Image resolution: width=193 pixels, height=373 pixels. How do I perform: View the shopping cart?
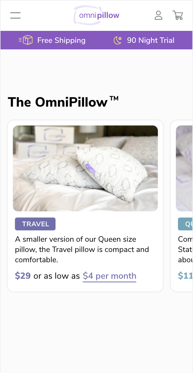pyautogui.click(x=178, y=15)
